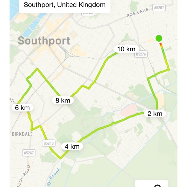This screenshot has height=187, width=187.
Task: Tap the Birkdale district label
Action: tap(22, 134)
